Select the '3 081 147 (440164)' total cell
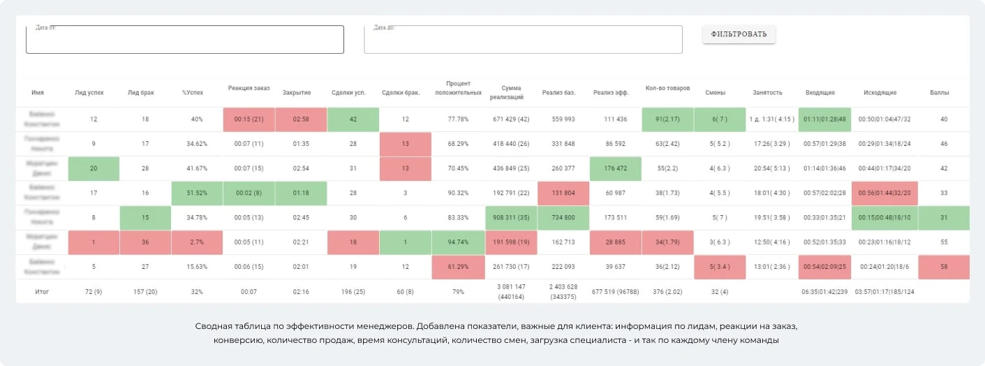 pyautogui.click(x=511, y=292)
